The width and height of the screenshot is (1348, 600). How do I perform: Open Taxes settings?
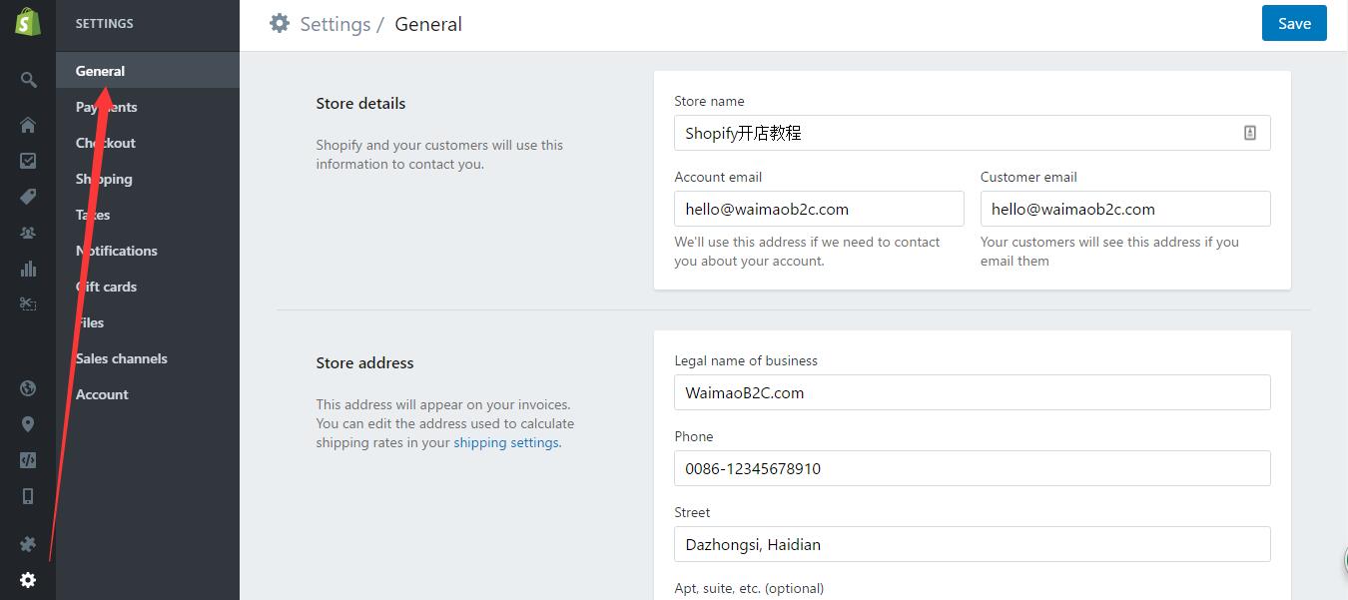pyautogui.click(x=148, y=215)
